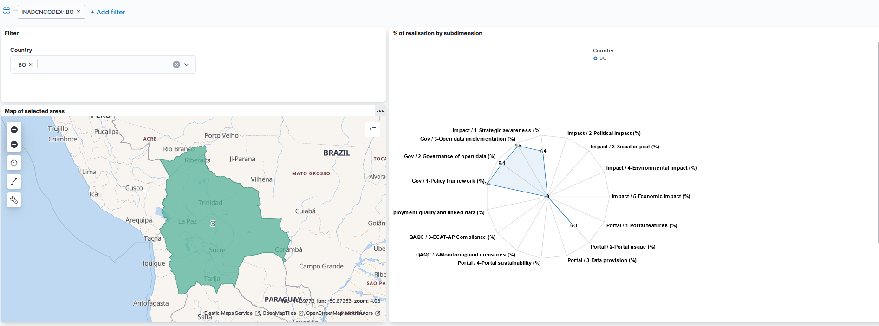Screen dimensions: 879x326
Task: Click the INADCNCODEX: BO filter pill
Action: (47, 12)
